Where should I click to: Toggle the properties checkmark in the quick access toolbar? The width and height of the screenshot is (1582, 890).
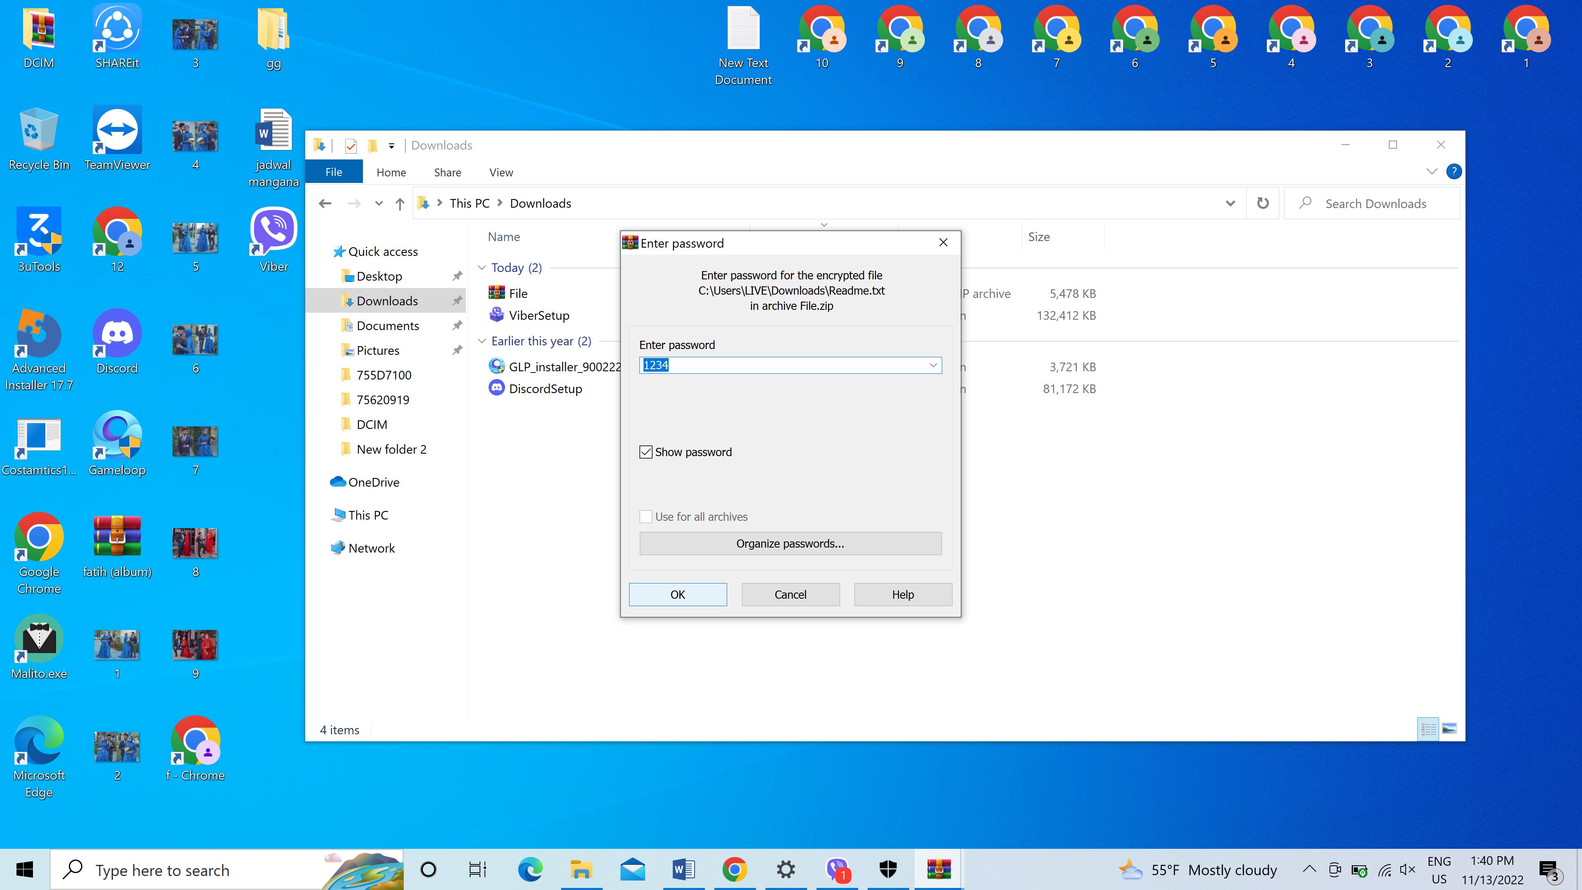tap(351, 145)
